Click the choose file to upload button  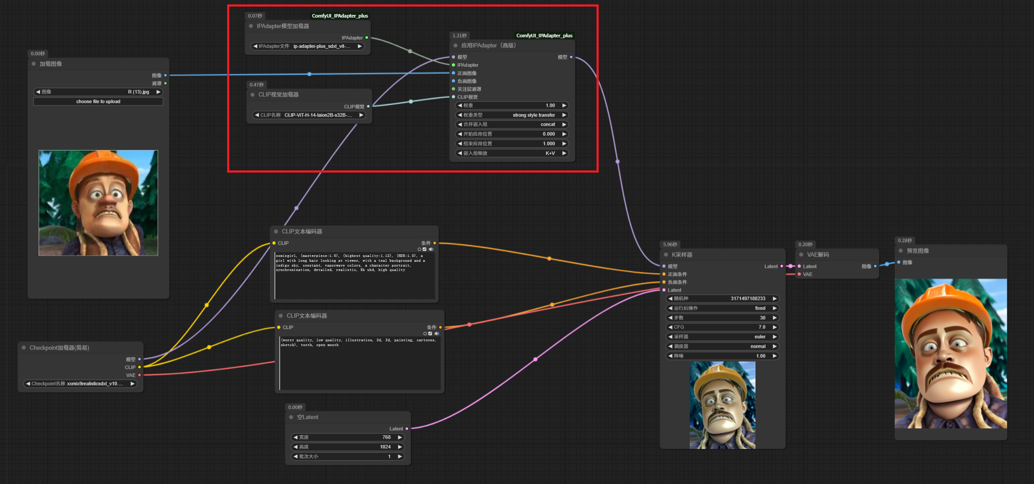pyautogui.click(x=98, y=101)
